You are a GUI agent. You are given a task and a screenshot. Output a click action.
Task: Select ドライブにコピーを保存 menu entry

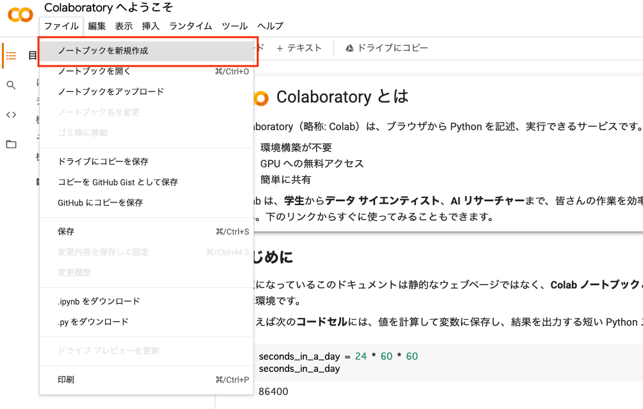[146, 162]
